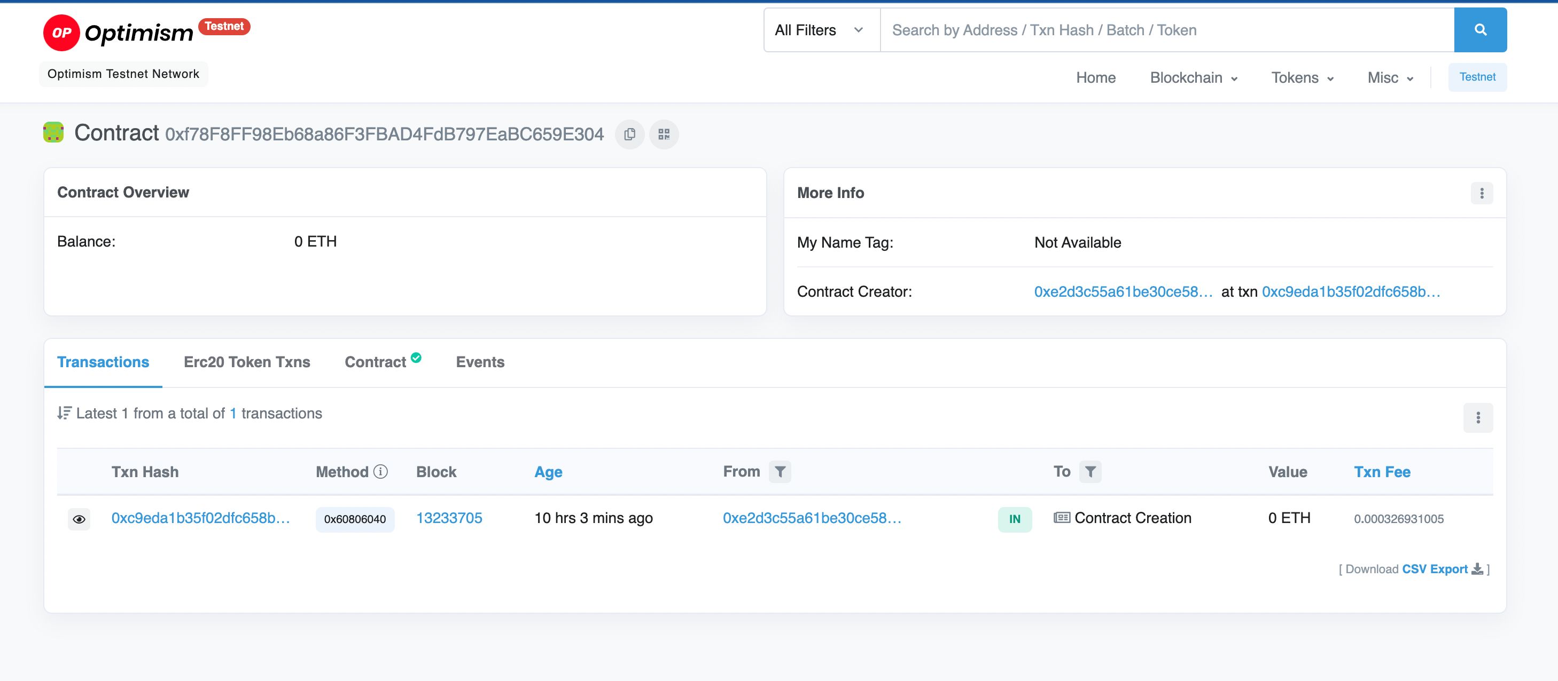Switch to Erc20 Token Txns tab
The image size is (1558, 681).
[247, 362]
